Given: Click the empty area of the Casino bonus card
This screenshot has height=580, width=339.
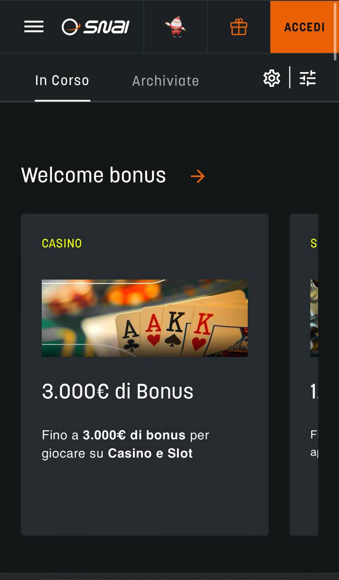Looking at the screenshot, I should click(145, 498).
